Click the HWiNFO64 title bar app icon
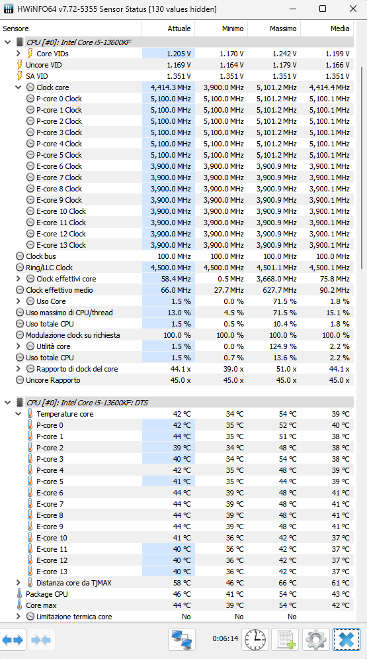 point(9,9)
